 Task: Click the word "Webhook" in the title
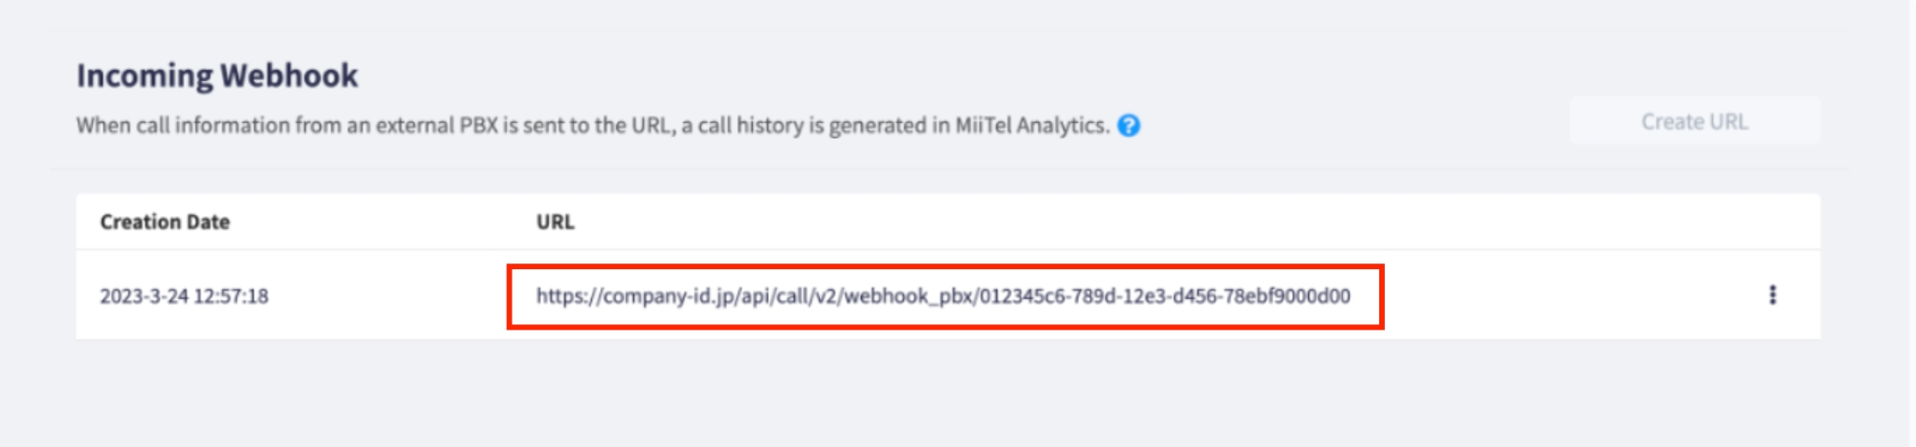(289, 75)
